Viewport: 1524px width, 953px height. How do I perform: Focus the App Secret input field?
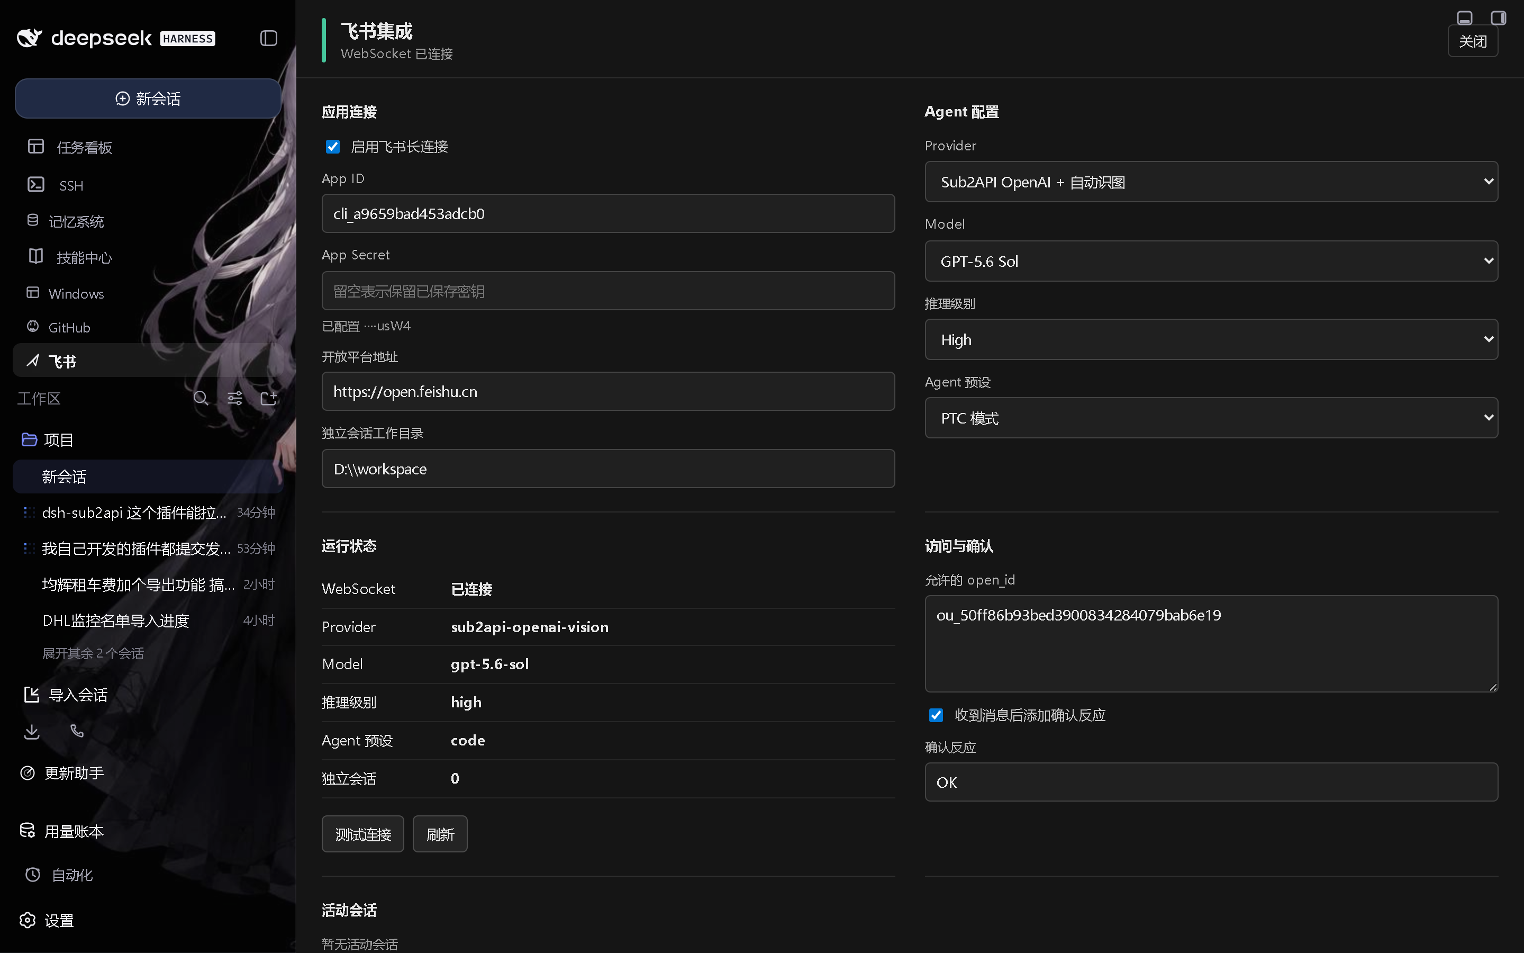point(609,291)
